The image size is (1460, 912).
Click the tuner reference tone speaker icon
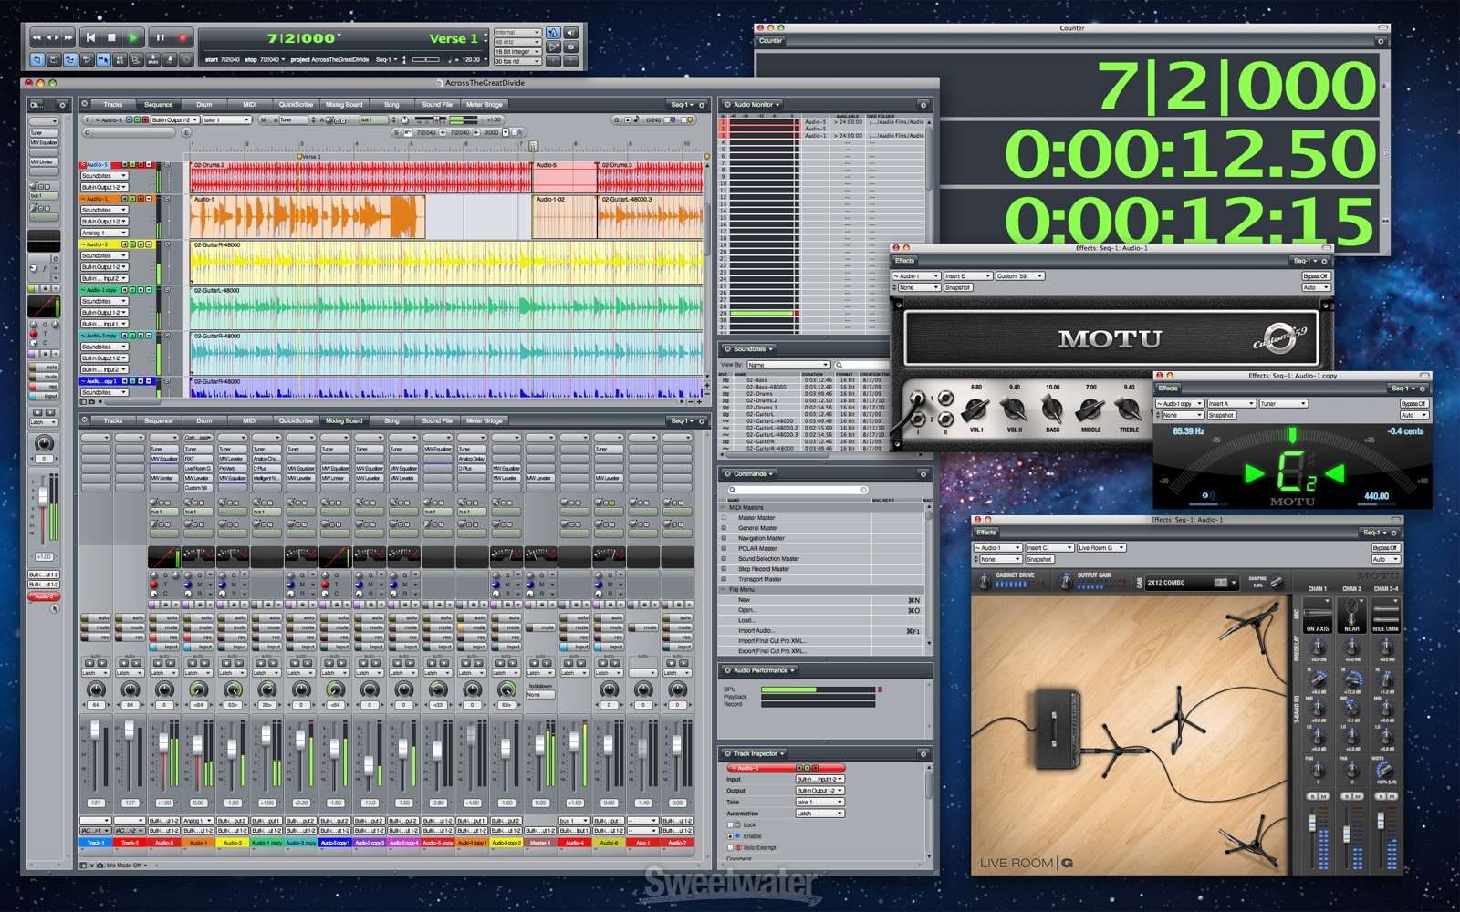[1206, 495]
